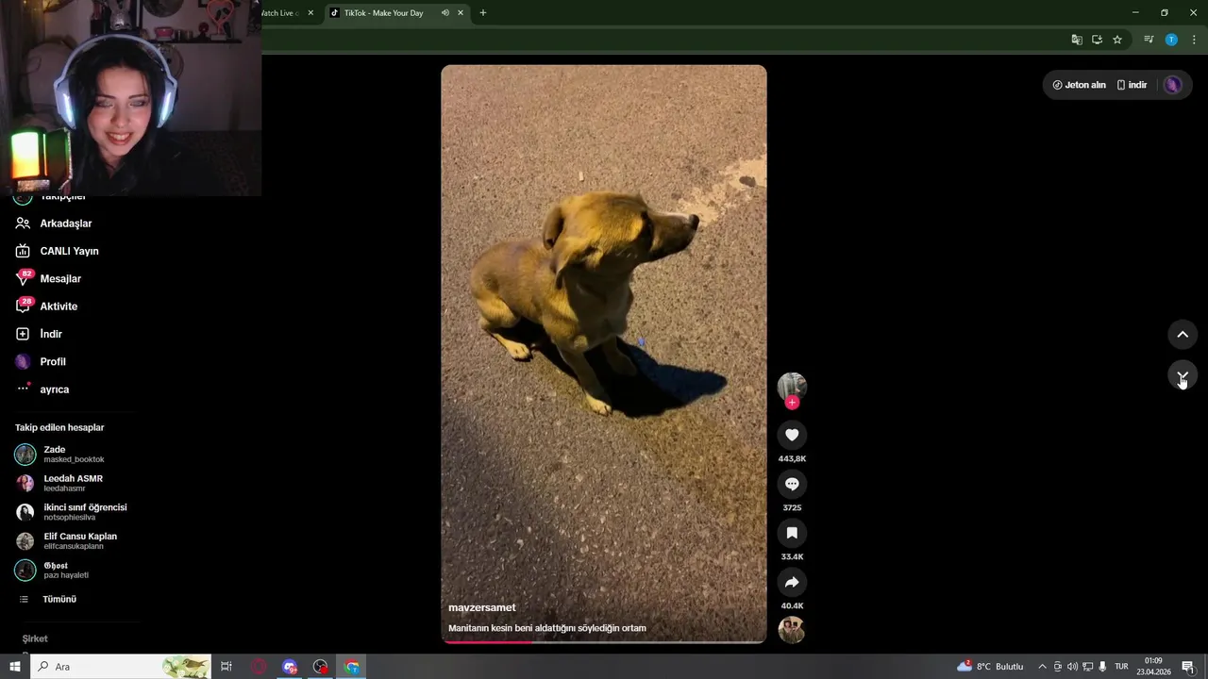Open the weather widget 8°C Bulutlu
Image resolution: width=1208 pixels, height=679 pixels.
[990, 667]
